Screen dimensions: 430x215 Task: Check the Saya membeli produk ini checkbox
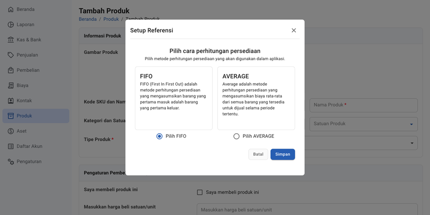coord(200,192)
